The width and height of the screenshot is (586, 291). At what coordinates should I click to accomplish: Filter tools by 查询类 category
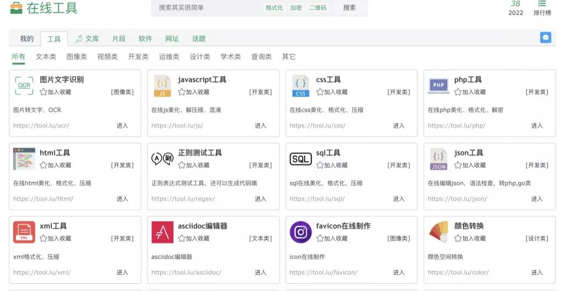[261, 57]
